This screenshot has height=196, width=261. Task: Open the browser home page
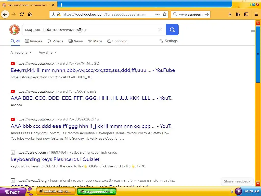[30, 14]
